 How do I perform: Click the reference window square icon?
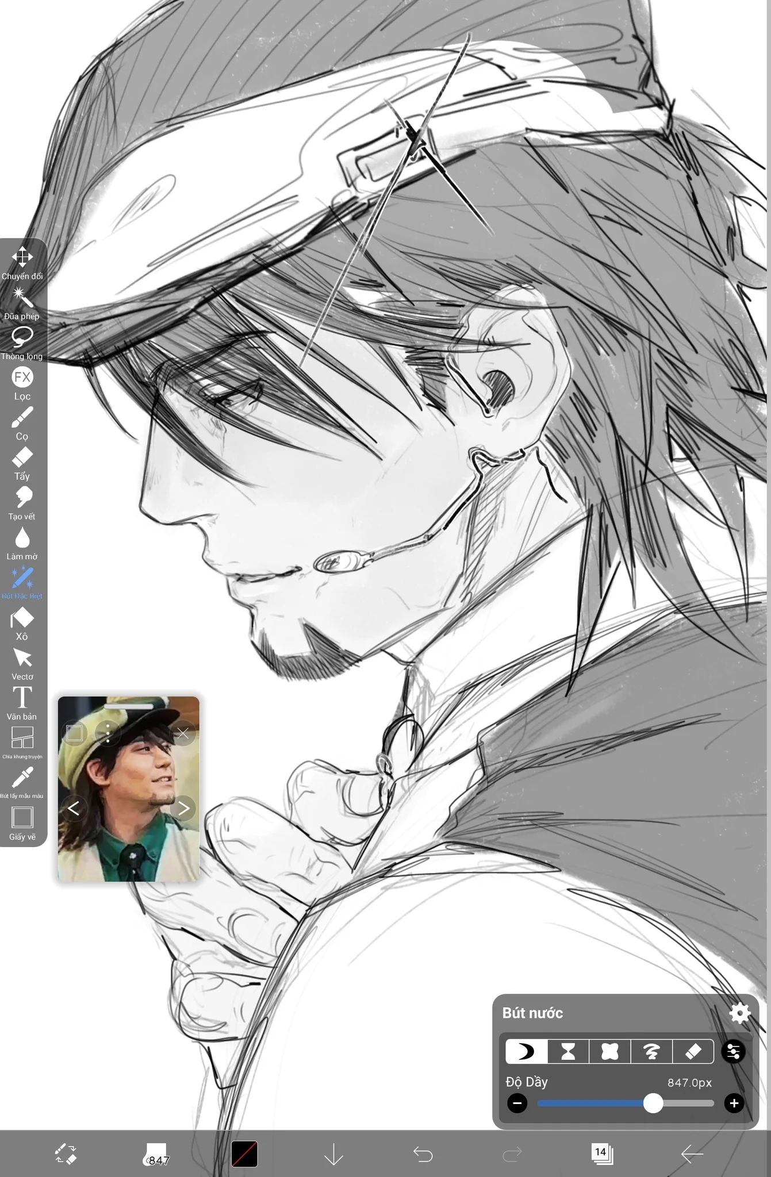pos(75,733)
